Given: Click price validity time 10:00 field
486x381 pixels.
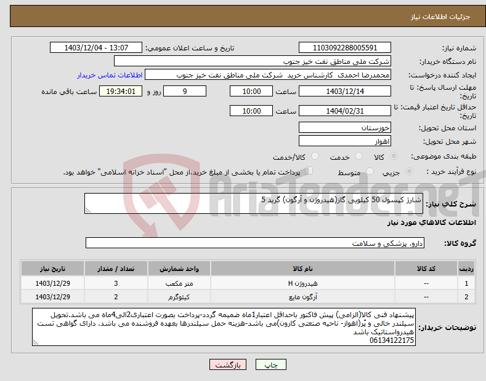Looking at the screenshot, I should [251, 111].
